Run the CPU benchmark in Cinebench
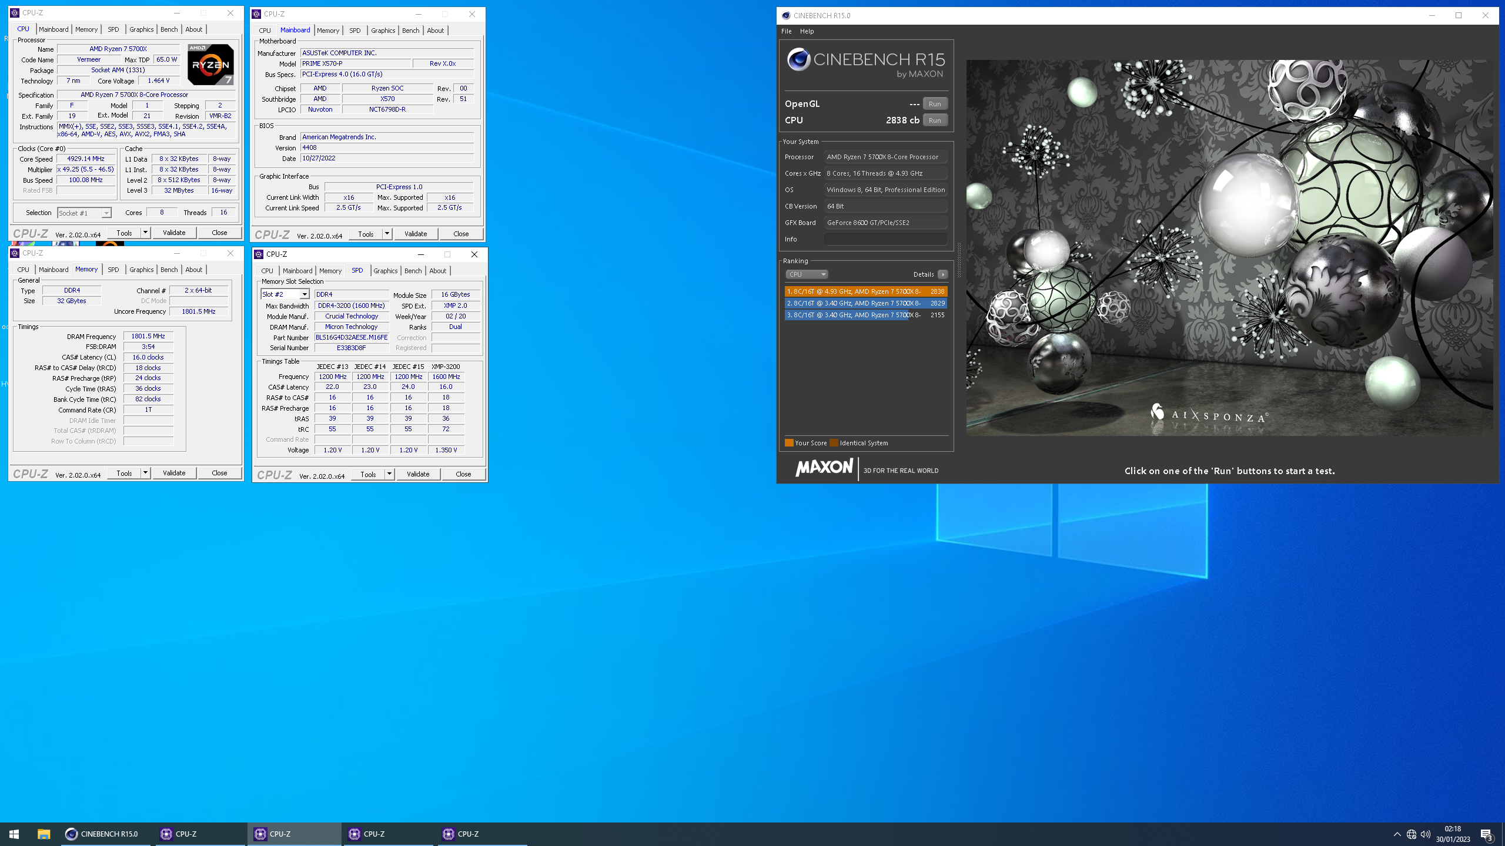This screenshot has height=846, width=1505. [x=935, y=120]
